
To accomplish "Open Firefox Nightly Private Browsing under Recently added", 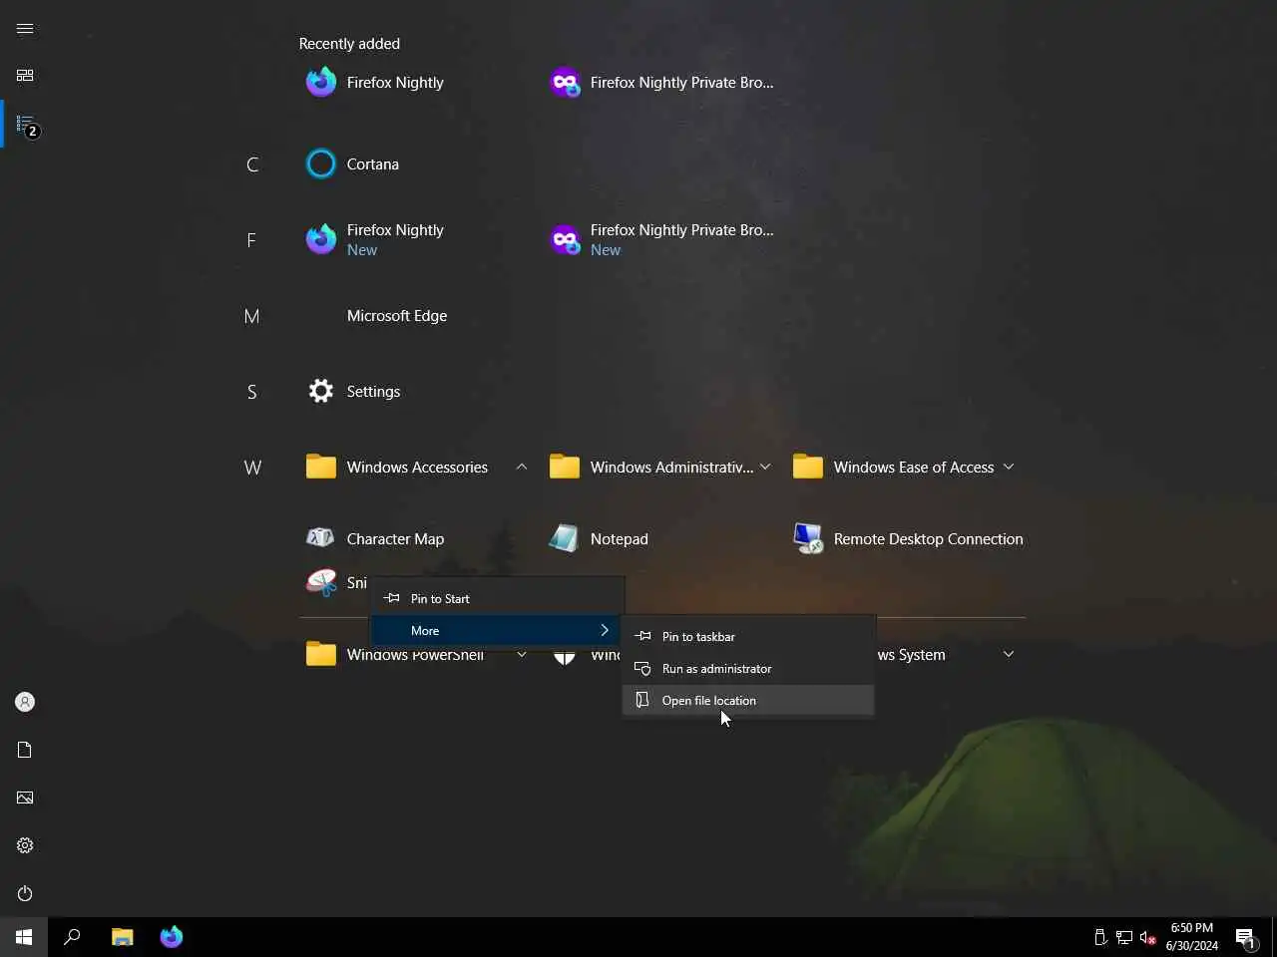I will tap(662, 83).
